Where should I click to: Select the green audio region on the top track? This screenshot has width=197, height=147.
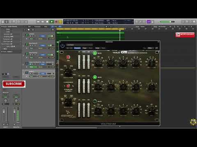click(90, 36)
